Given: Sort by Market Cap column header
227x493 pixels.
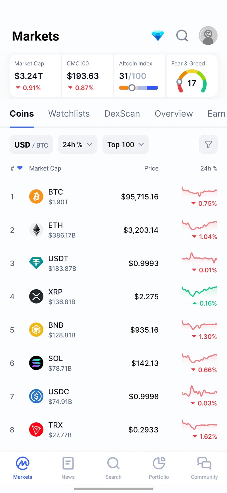Looking at the screenshot, I should pyautogui.click(x=45, y=168).
